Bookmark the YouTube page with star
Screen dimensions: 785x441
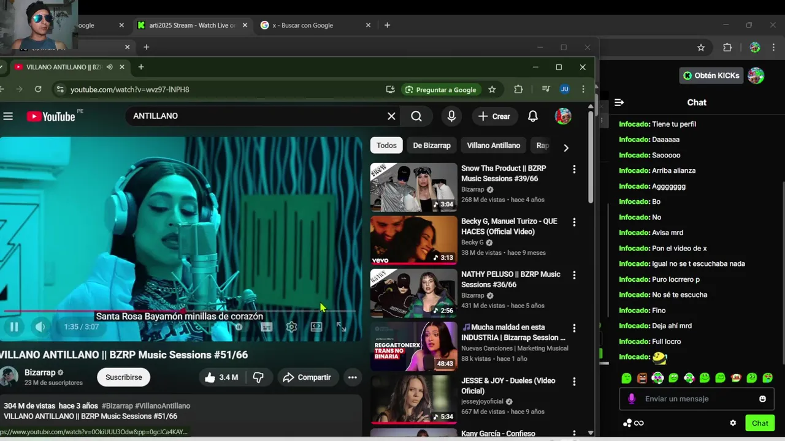[x=492, y=89]
